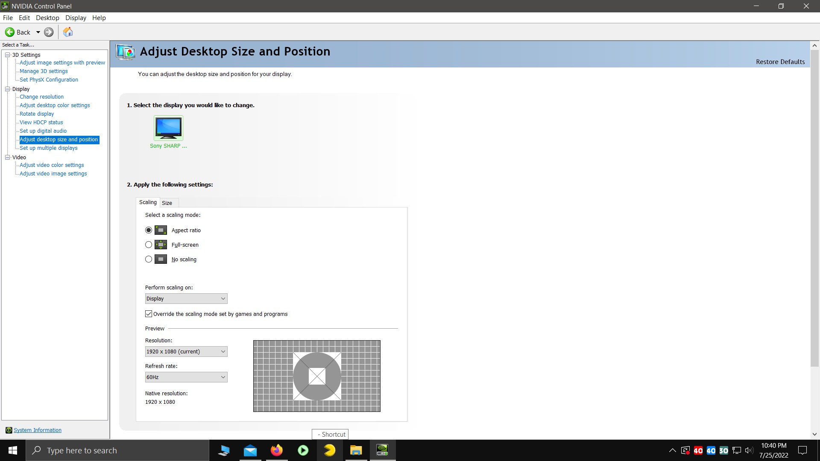Open the Edit menu
Image resolution: width=820 pixels, height=461 pixels.
tap(24, 18)
